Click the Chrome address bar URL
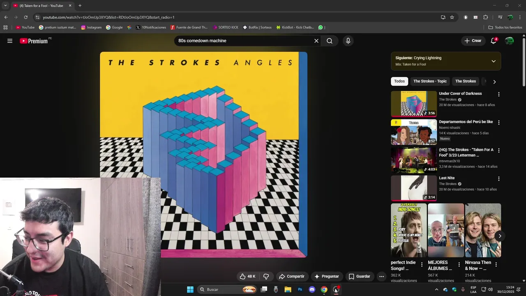This screenshot has height=296, width=526. (x=108, y=17)
